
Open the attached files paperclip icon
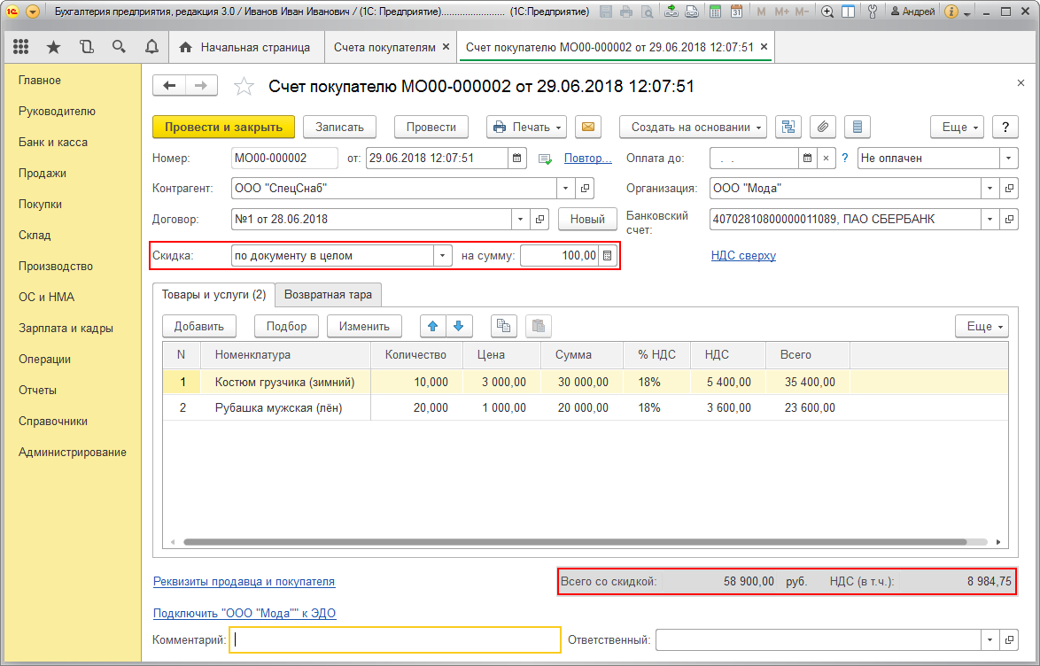pyautogui.click(x=822, y=127)
